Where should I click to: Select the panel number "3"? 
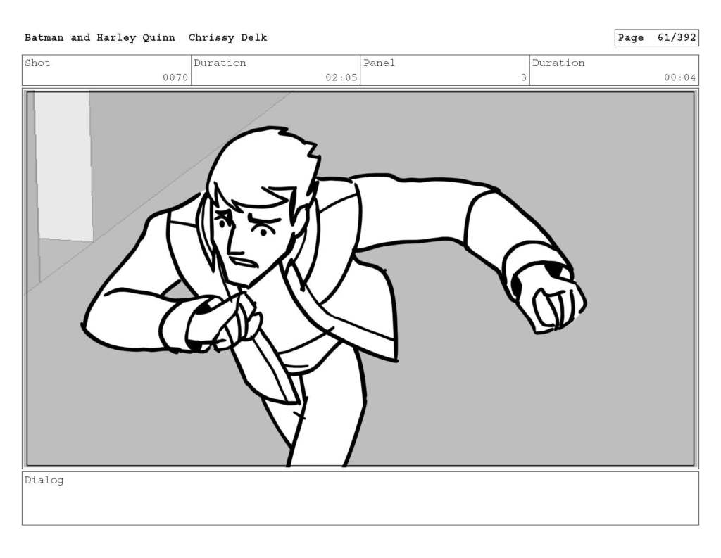click(x=523, y=77)
